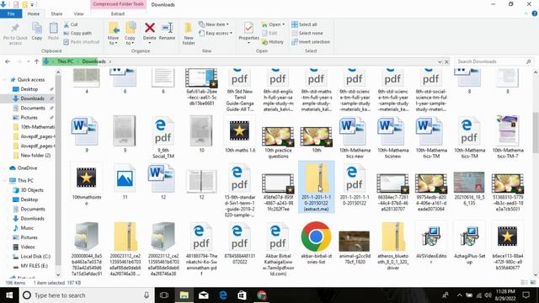The image size is (539, 303).
Task: Select Downloads under Quick access
Action: pyautogui.click(x=32, y=98)
